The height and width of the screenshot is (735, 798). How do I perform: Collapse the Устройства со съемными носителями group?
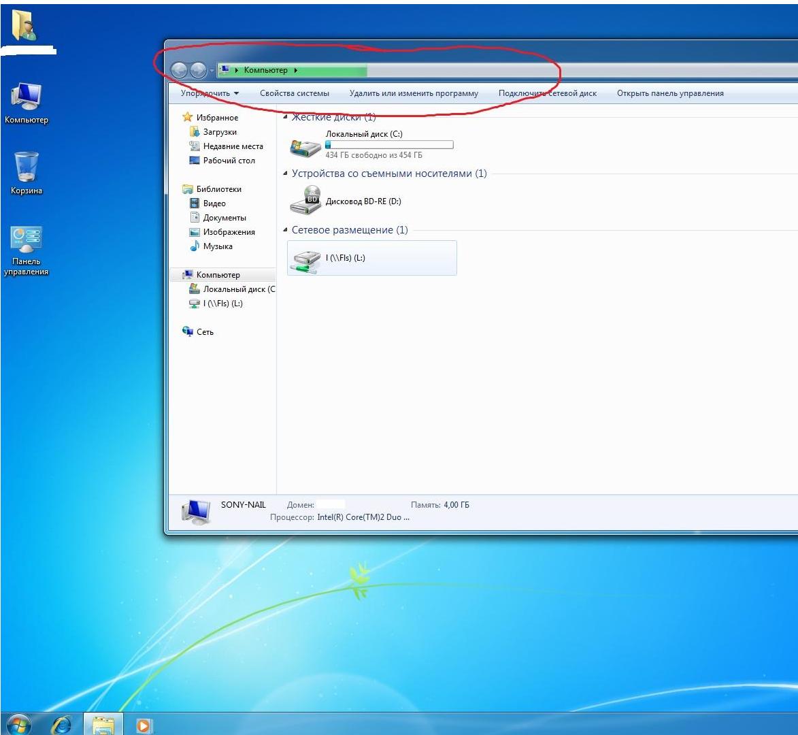(x=285, y=174)
